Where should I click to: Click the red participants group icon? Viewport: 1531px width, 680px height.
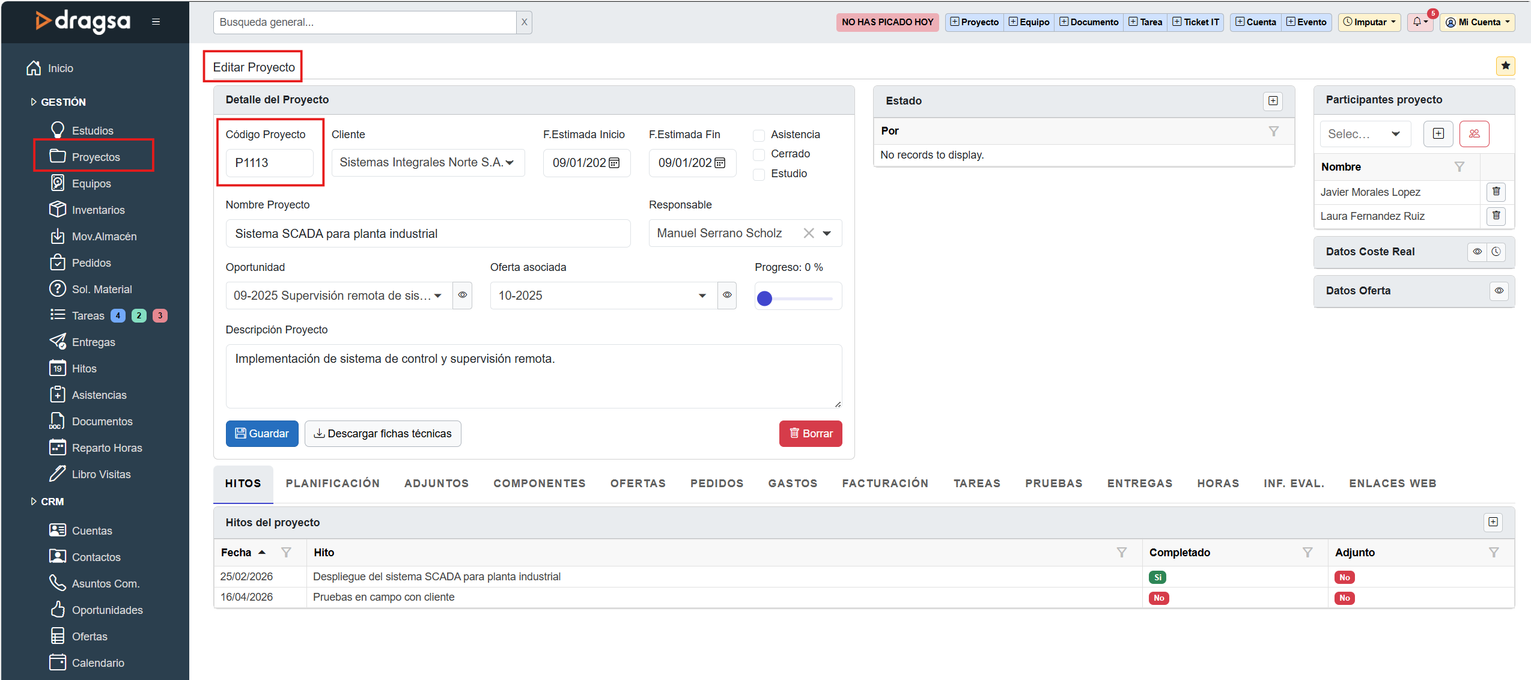[1474, 134]
